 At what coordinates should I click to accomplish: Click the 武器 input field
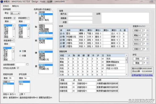coord(80,22)
